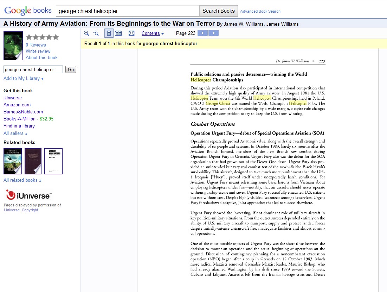Open the iUniverse seller link

pos(13,98)
